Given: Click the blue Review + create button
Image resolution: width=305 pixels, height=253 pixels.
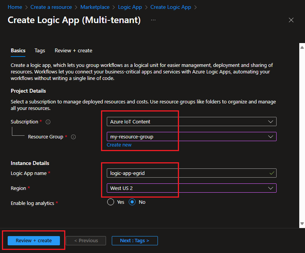Looking at the screenshot, I should pos(34,241).
